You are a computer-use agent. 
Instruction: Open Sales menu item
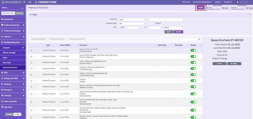coord(13,58)
